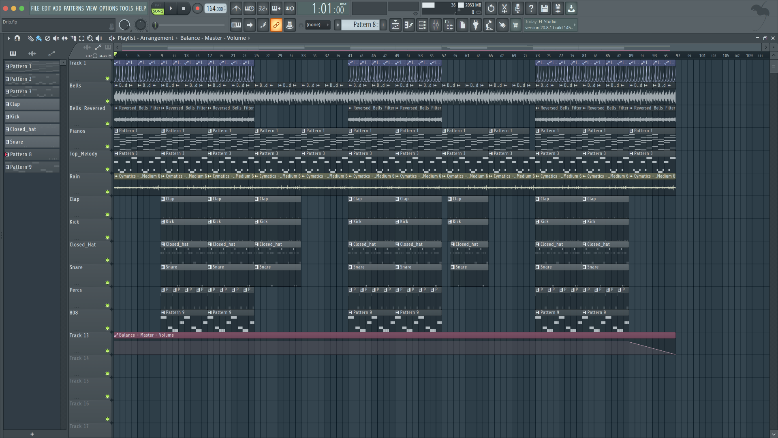Click the Export download icon
Viewport: 778px width, 438px height.
point(571,9)
